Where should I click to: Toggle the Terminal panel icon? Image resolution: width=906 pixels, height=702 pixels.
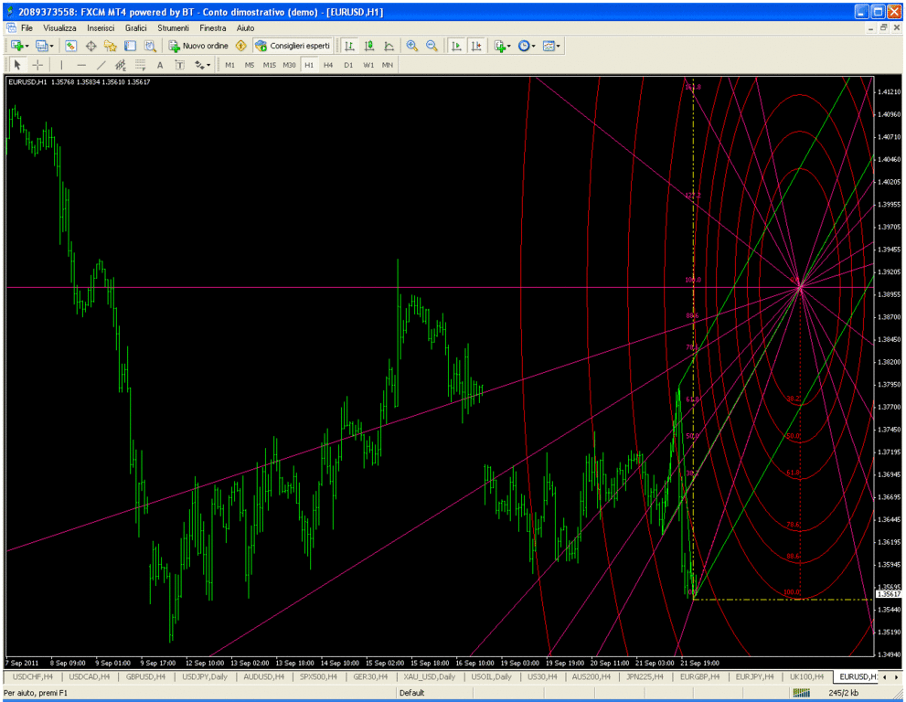pos(130,46)
